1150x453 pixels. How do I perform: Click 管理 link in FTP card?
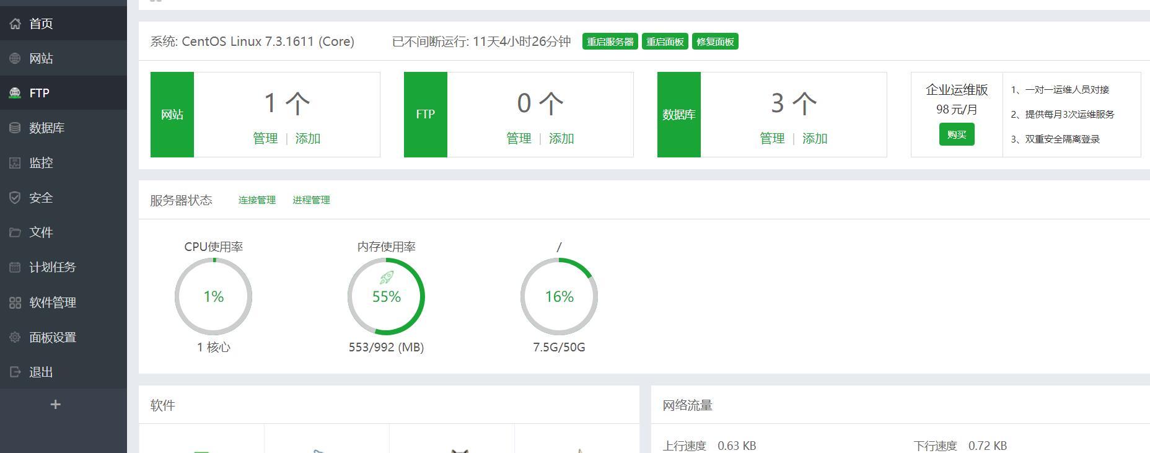click(x=519, y=138)
